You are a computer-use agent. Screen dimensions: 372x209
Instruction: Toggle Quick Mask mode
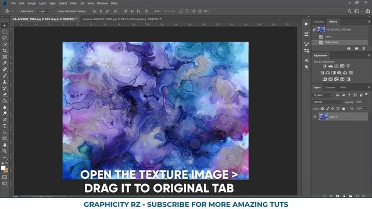coord(5,177)
